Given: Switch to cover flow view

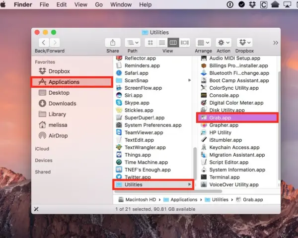Looking at the screenshot, I should (185, 43).
